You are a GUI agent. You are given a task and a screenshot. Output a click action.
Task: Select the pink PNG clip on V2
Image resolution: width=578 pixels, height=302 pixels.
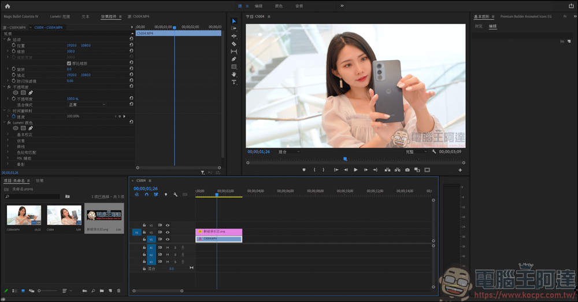[x=218, y=232]
